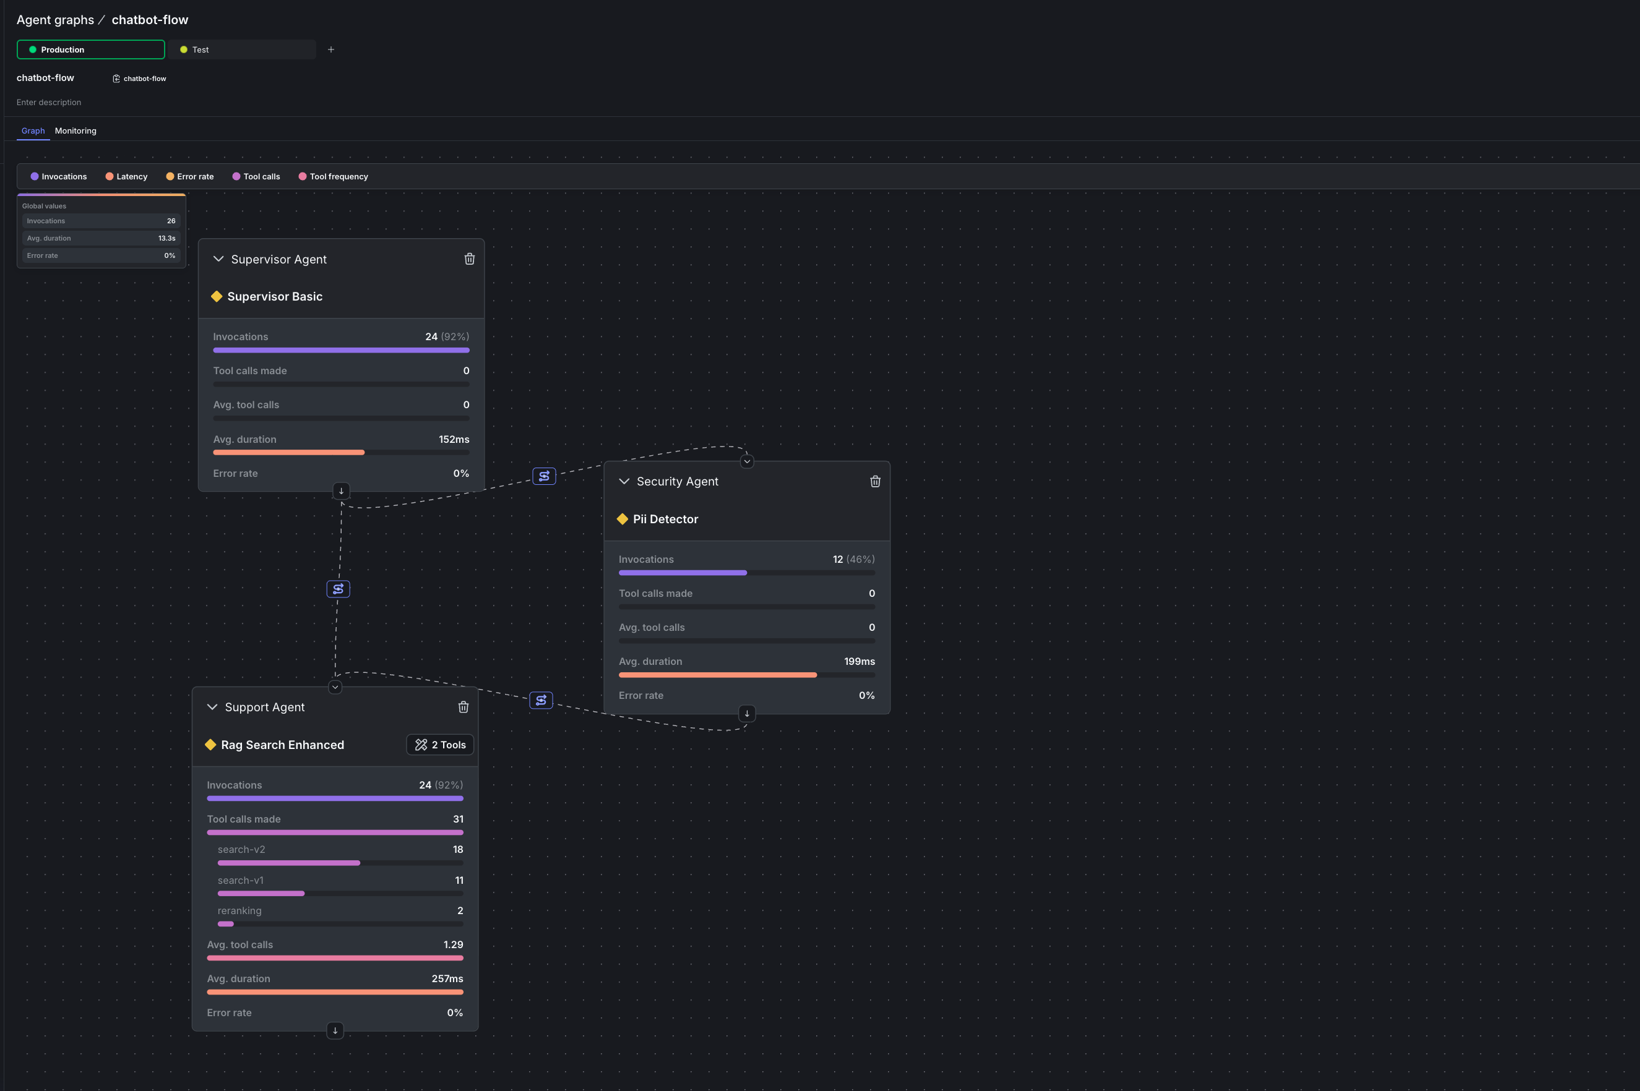Delete the Security Agent node

point(875,481)
